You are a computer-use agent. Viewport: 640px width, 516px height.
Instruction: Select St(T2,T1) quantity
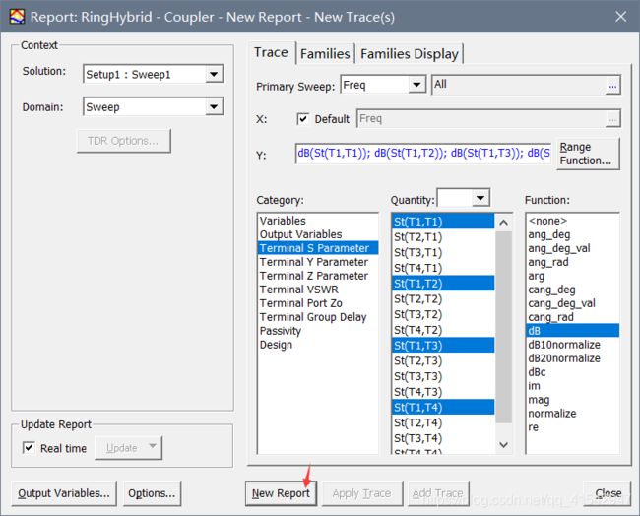pyautogui.click(x=443, y=237)
